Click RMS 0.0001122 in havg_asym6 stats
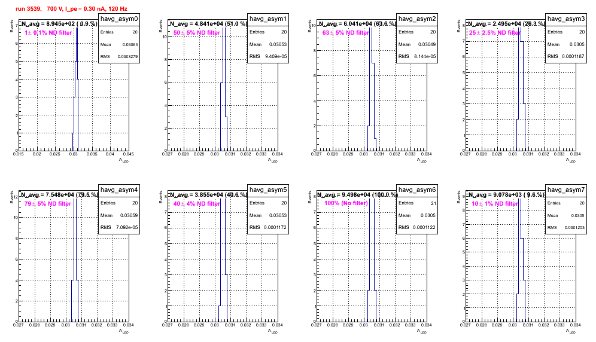Screen dimensions: 596x342 [x=417, y=227]
